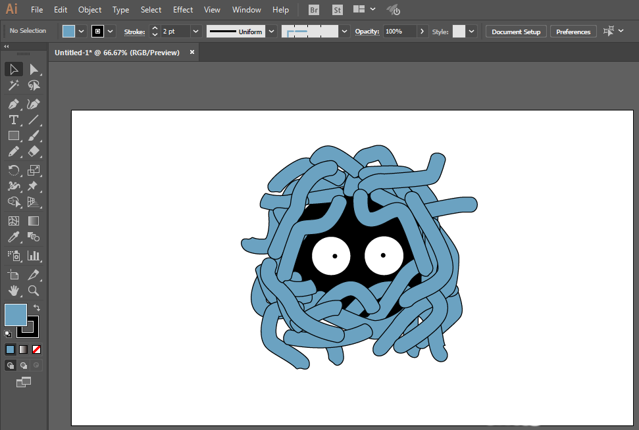Set paint mode to None
The height and width of the screenshot is (430, 639).
tap(37, 349)
